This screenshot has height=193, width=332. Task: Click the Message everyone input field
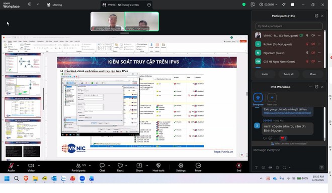pos(289,155)
